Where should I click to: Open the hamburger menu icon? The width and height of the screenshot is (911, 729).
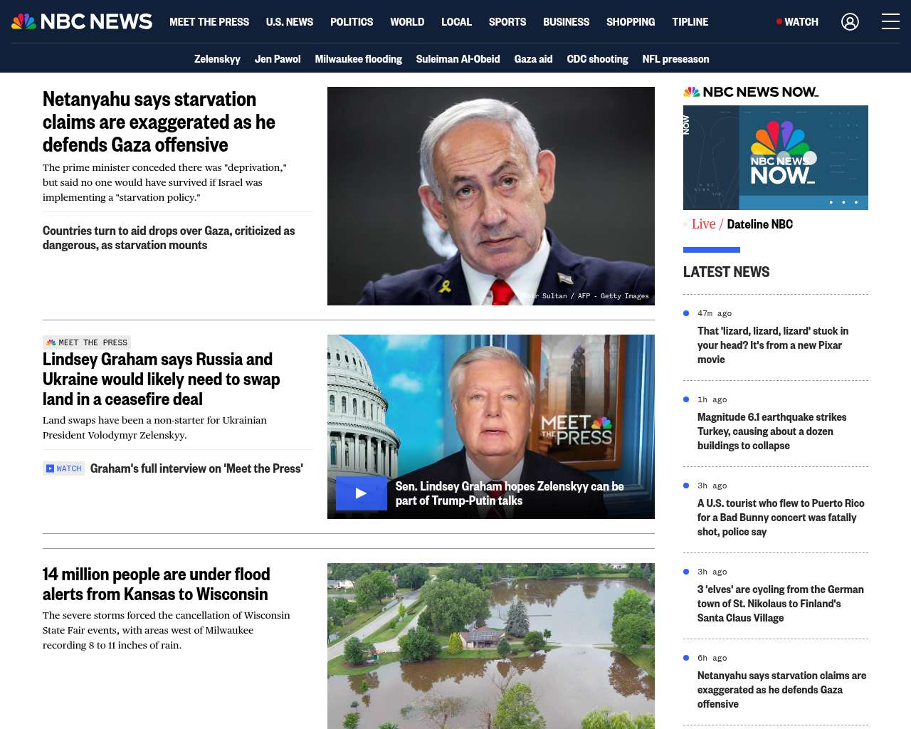[x=890, y=21]
